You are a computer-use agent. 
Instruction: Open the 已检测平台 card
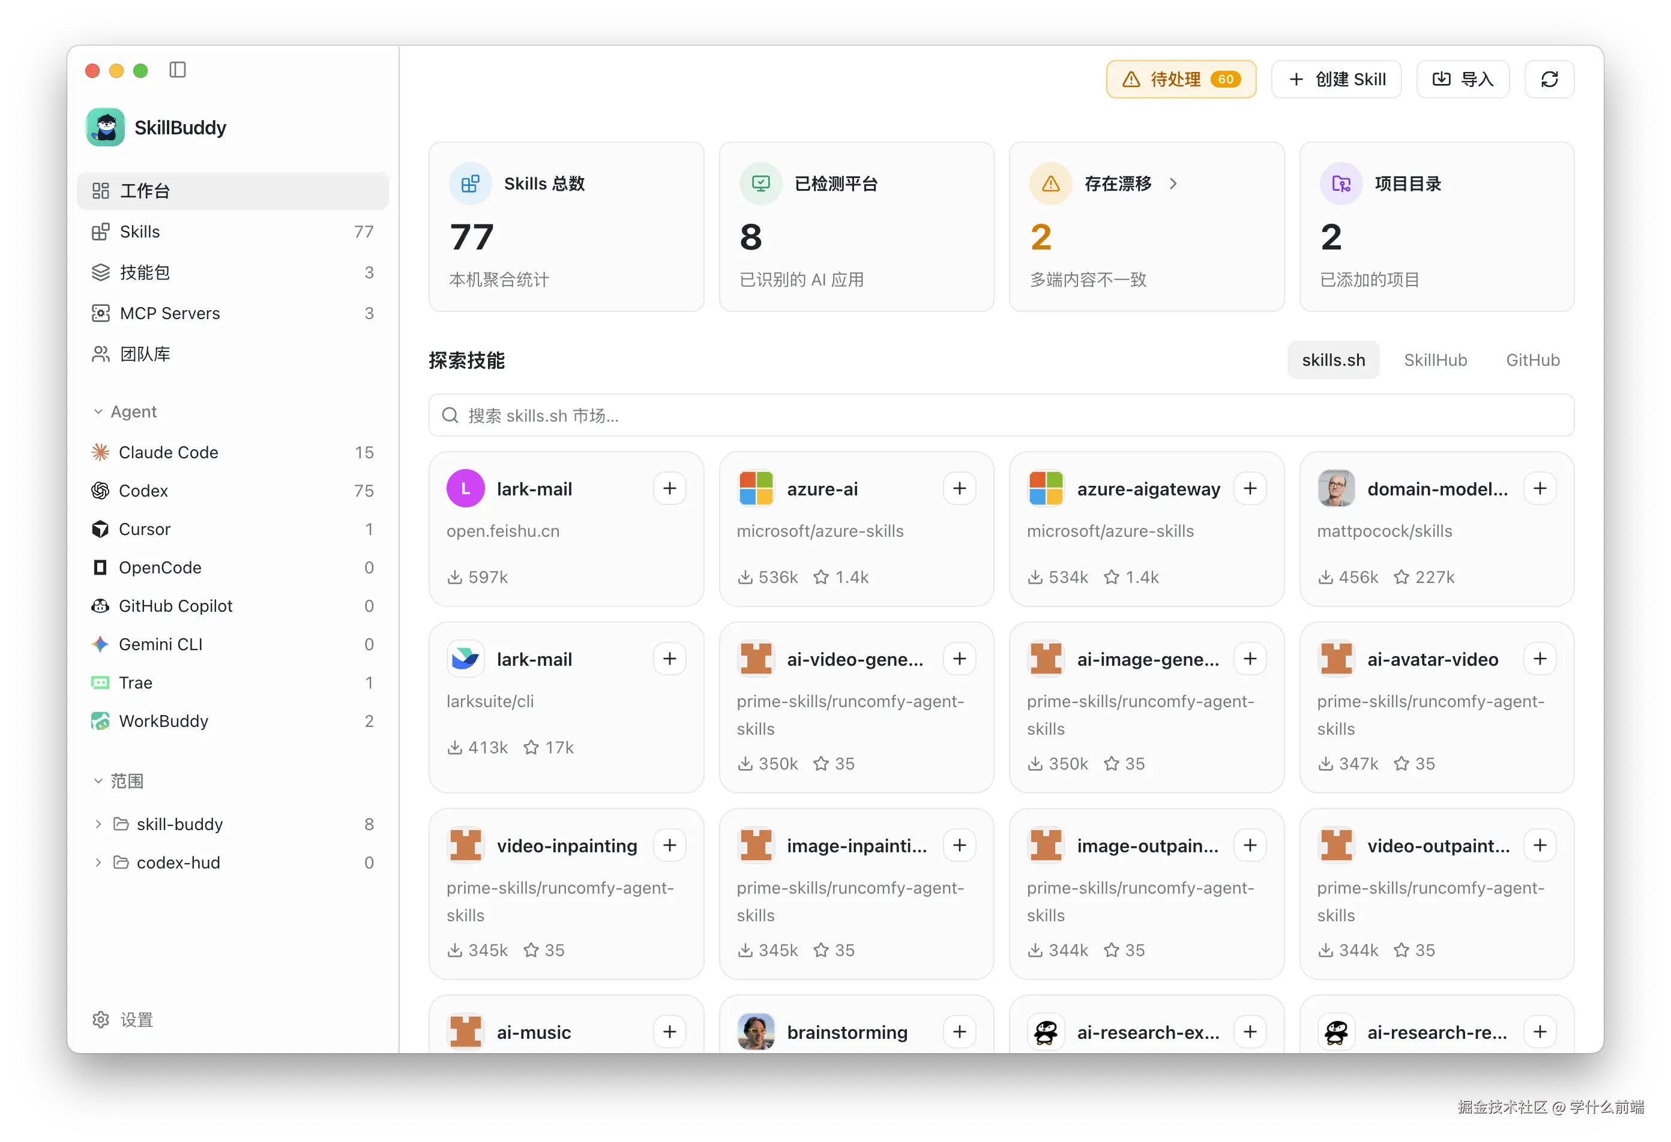[x=857, y=226]
